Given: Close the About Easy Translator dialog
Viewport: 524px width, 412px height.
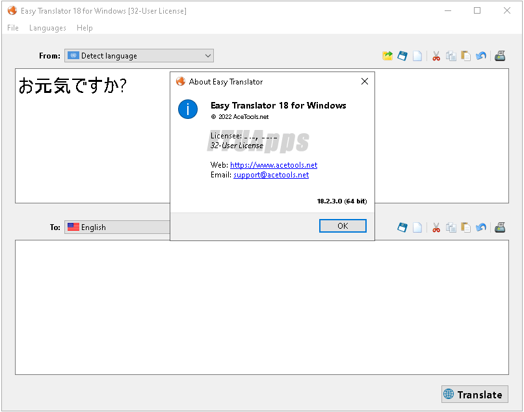Looking at the screenshot, I should coord(365,81).
